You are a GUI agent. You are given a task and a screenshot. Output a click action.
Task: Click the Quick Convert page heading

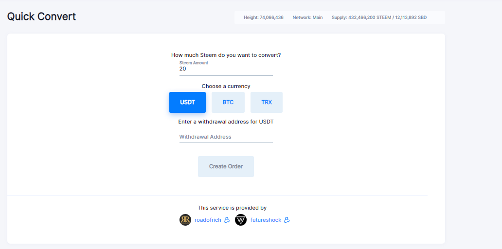pos(42,17)
